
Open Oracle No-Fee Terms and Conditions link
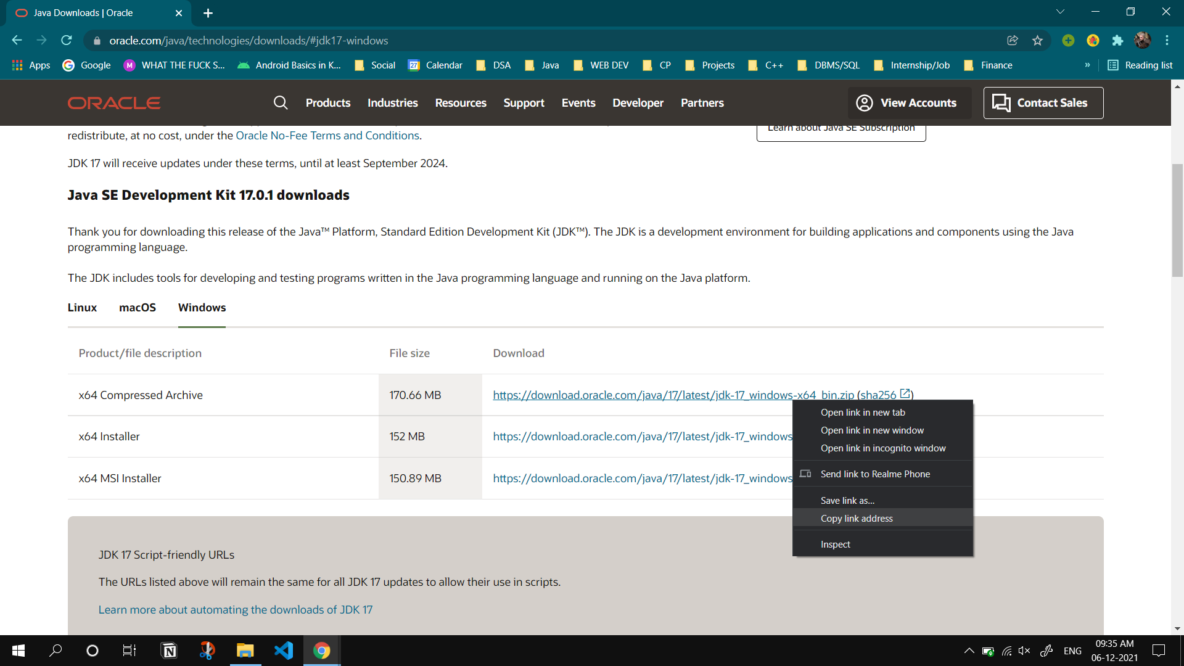point(327,135)
